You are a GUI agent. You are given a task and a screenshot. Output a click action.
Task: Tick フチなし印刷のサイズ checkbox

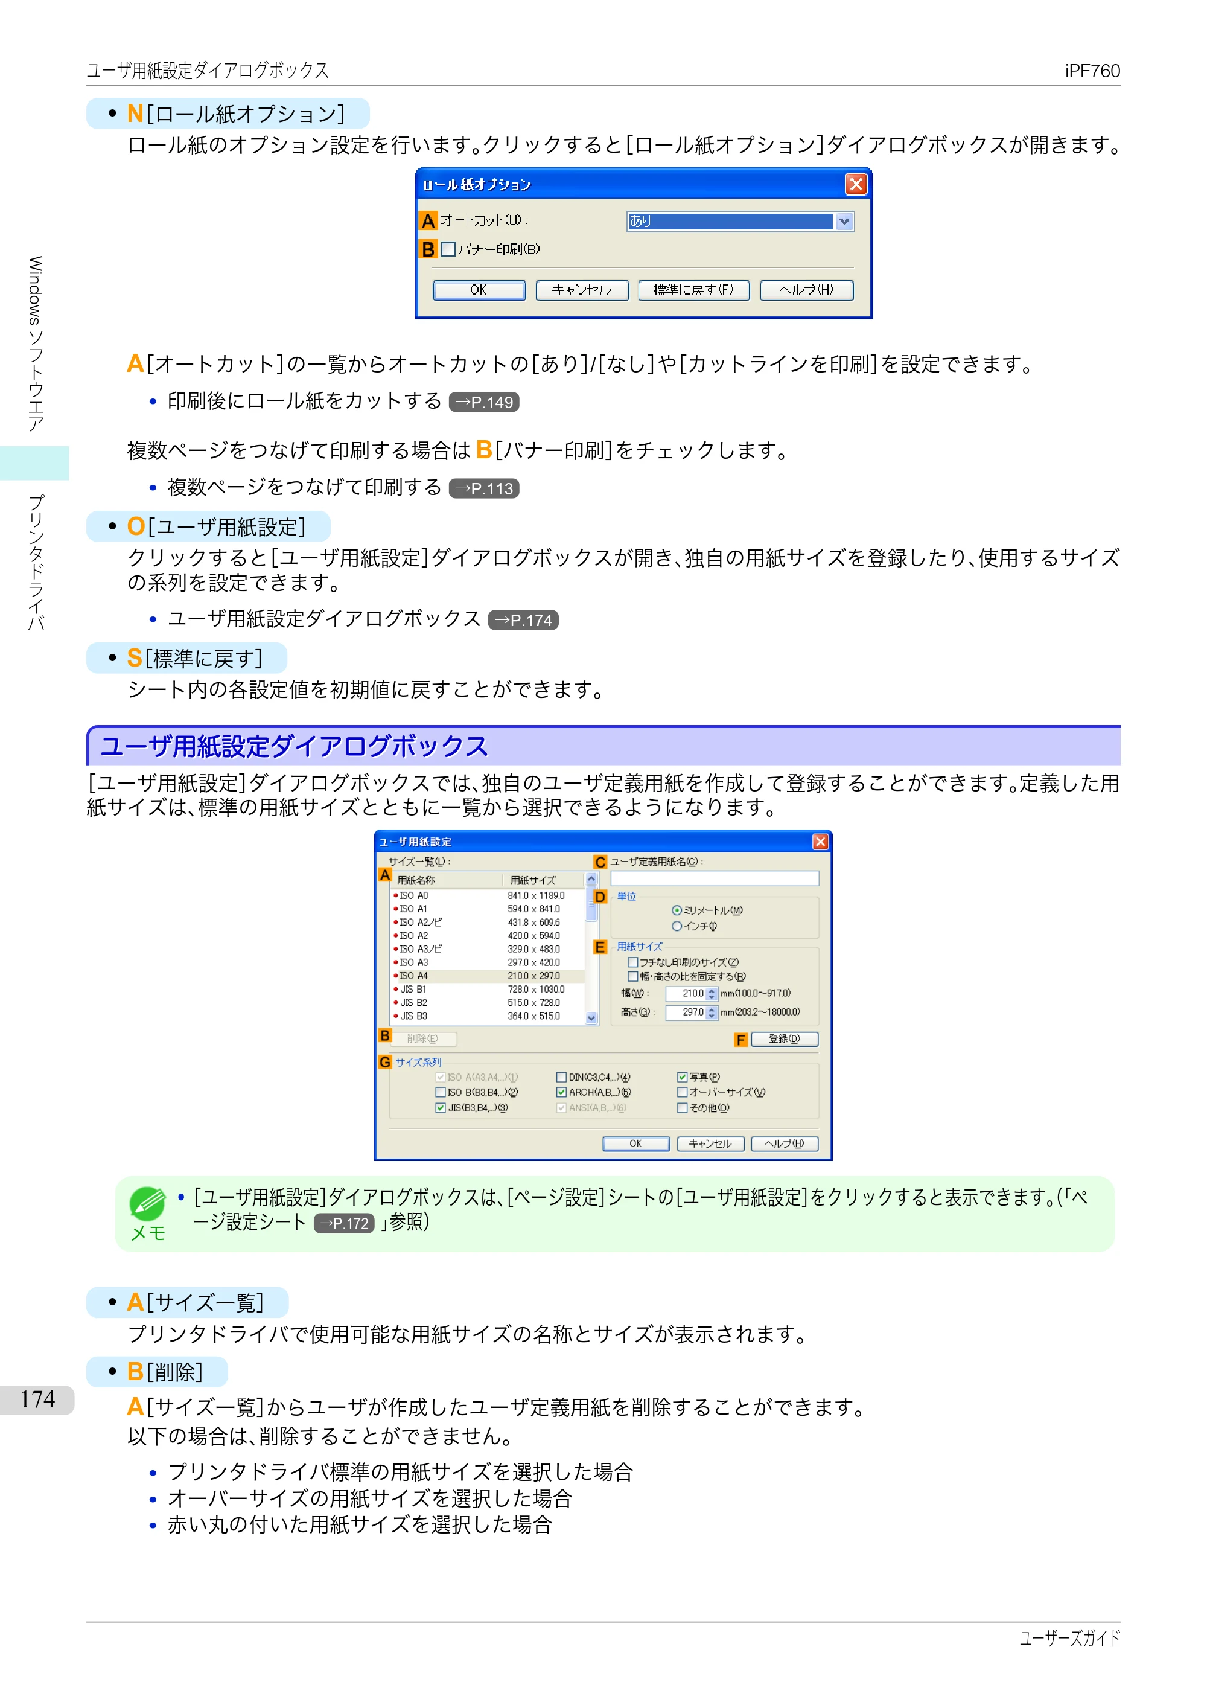[633, 962]
